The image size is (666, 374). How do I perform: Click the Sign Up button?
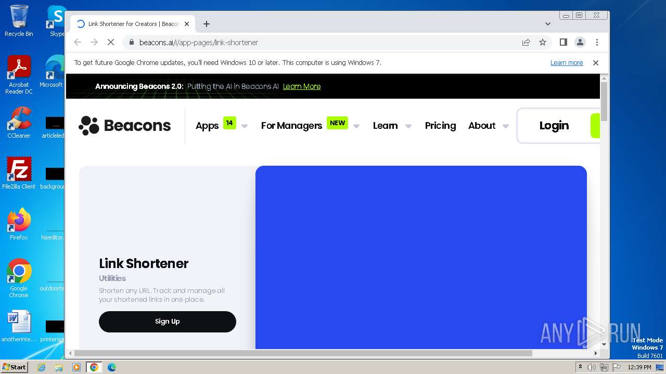point(168,322)
